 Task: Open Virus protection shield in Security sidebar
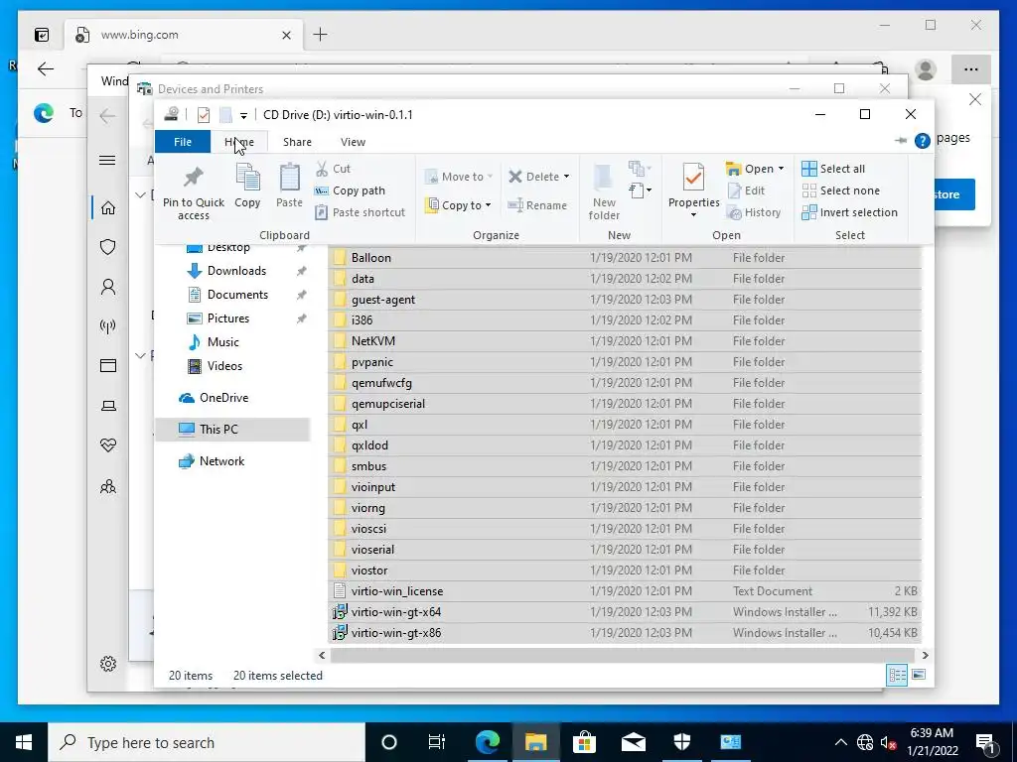click(108, 247)
